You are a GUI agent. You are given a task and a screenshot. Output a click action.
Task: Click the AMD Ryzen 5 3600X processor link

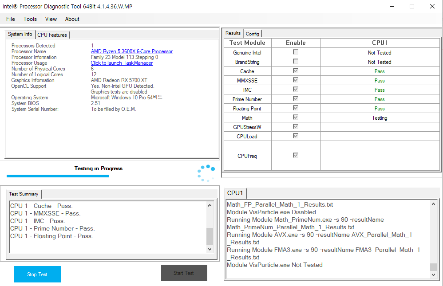point(132,51)
